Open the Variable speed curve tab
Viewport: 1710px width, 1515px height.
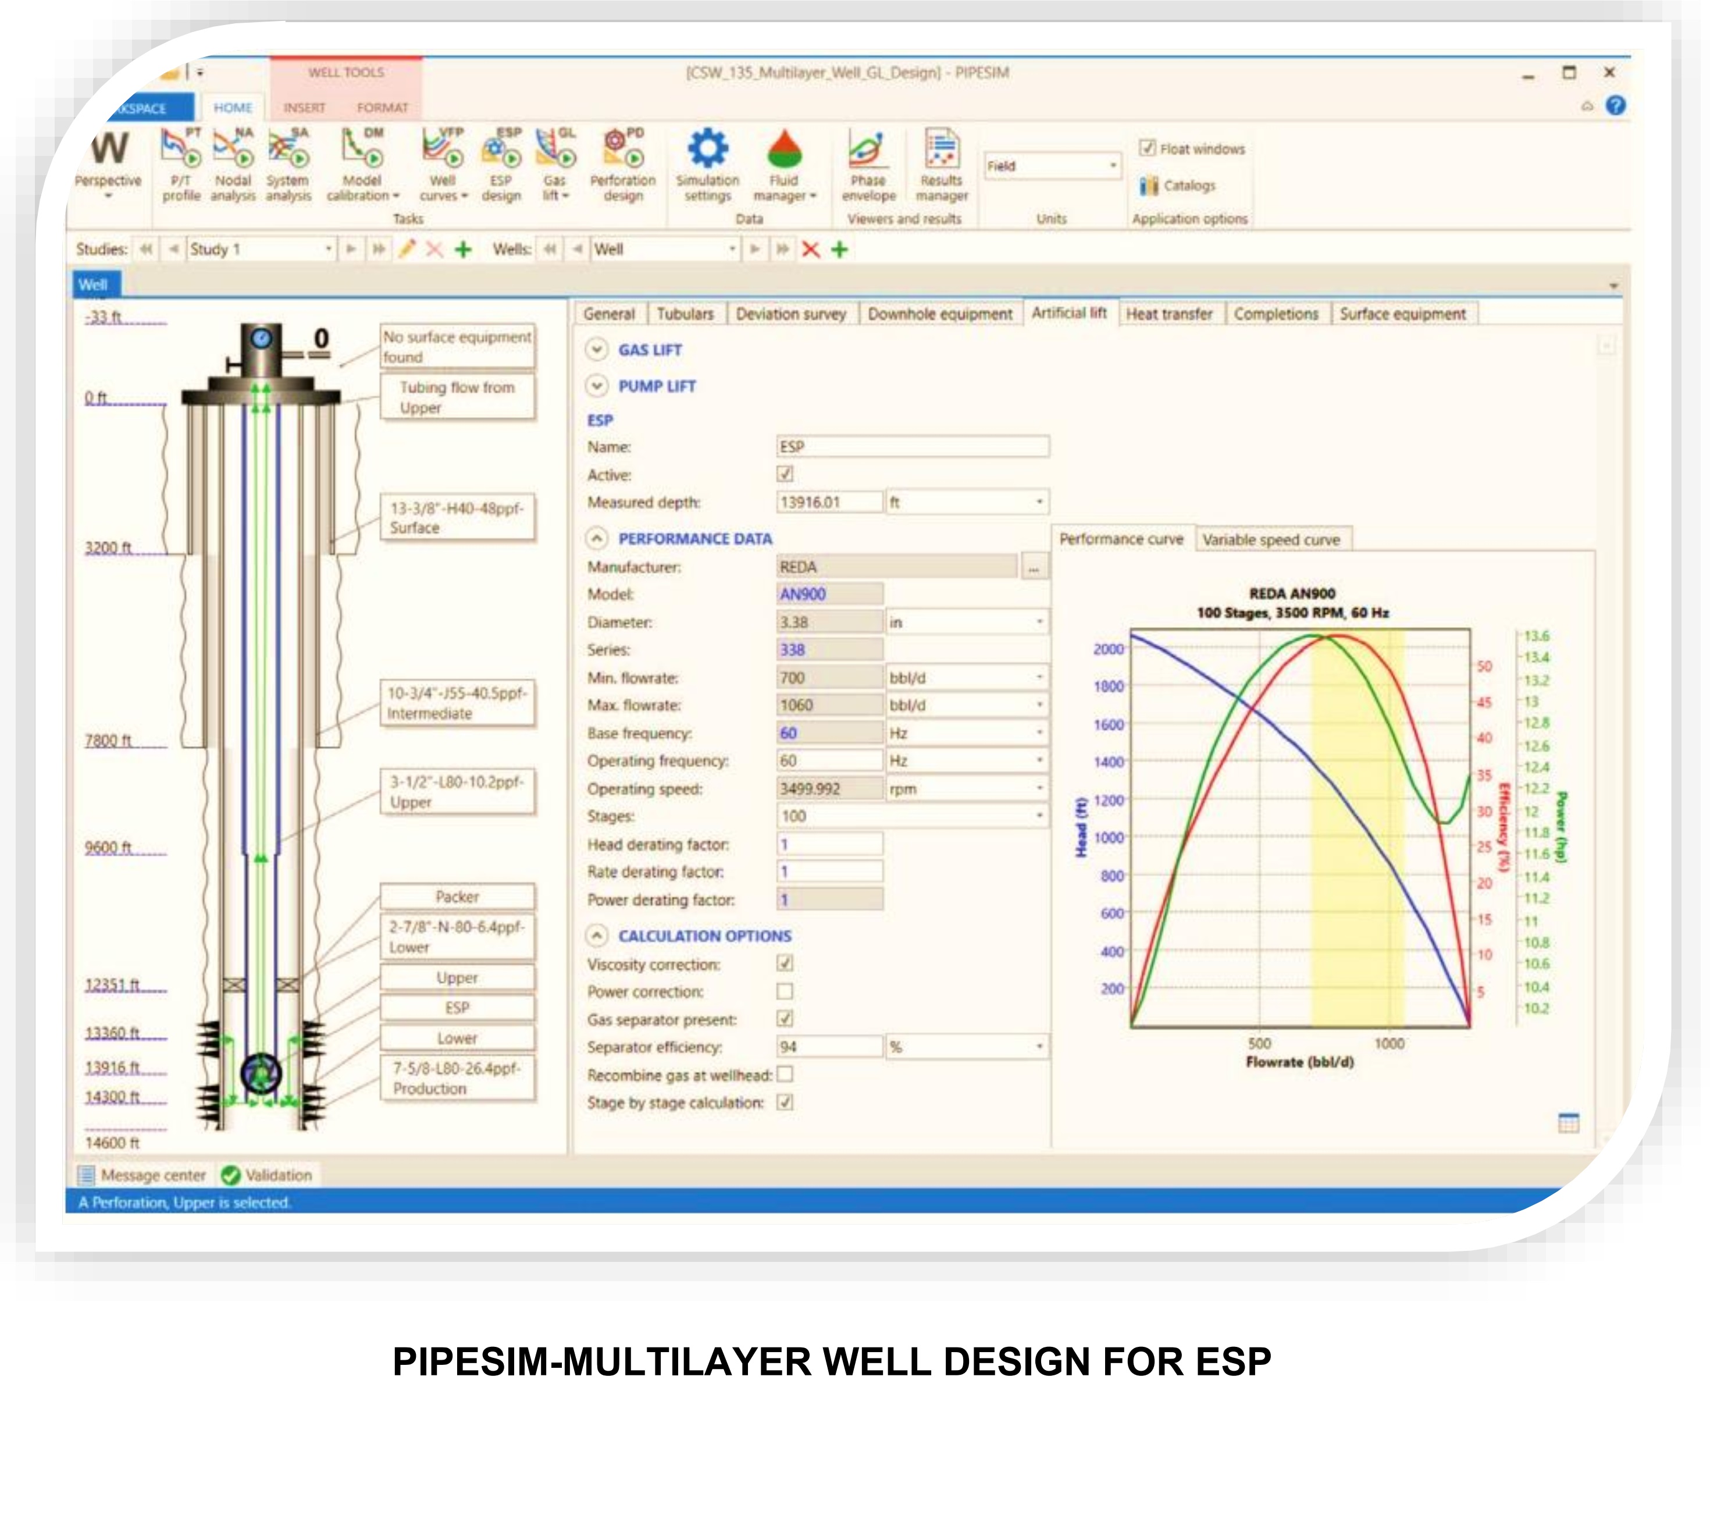pyautogui.click(x=1271, y=540)
